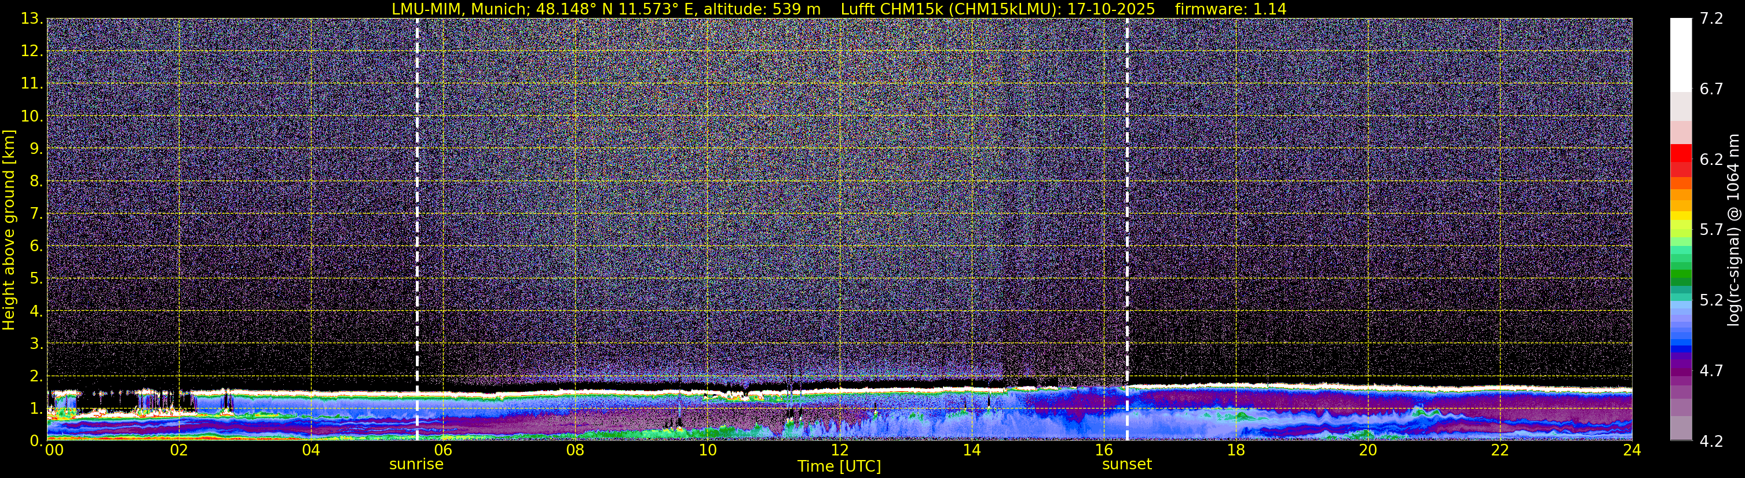Click the "log(rc-signal) @ 1064 nm" colorbar title
Image resolution: width=1745 pixels, height=478 pixels.
click(1733, 230)
